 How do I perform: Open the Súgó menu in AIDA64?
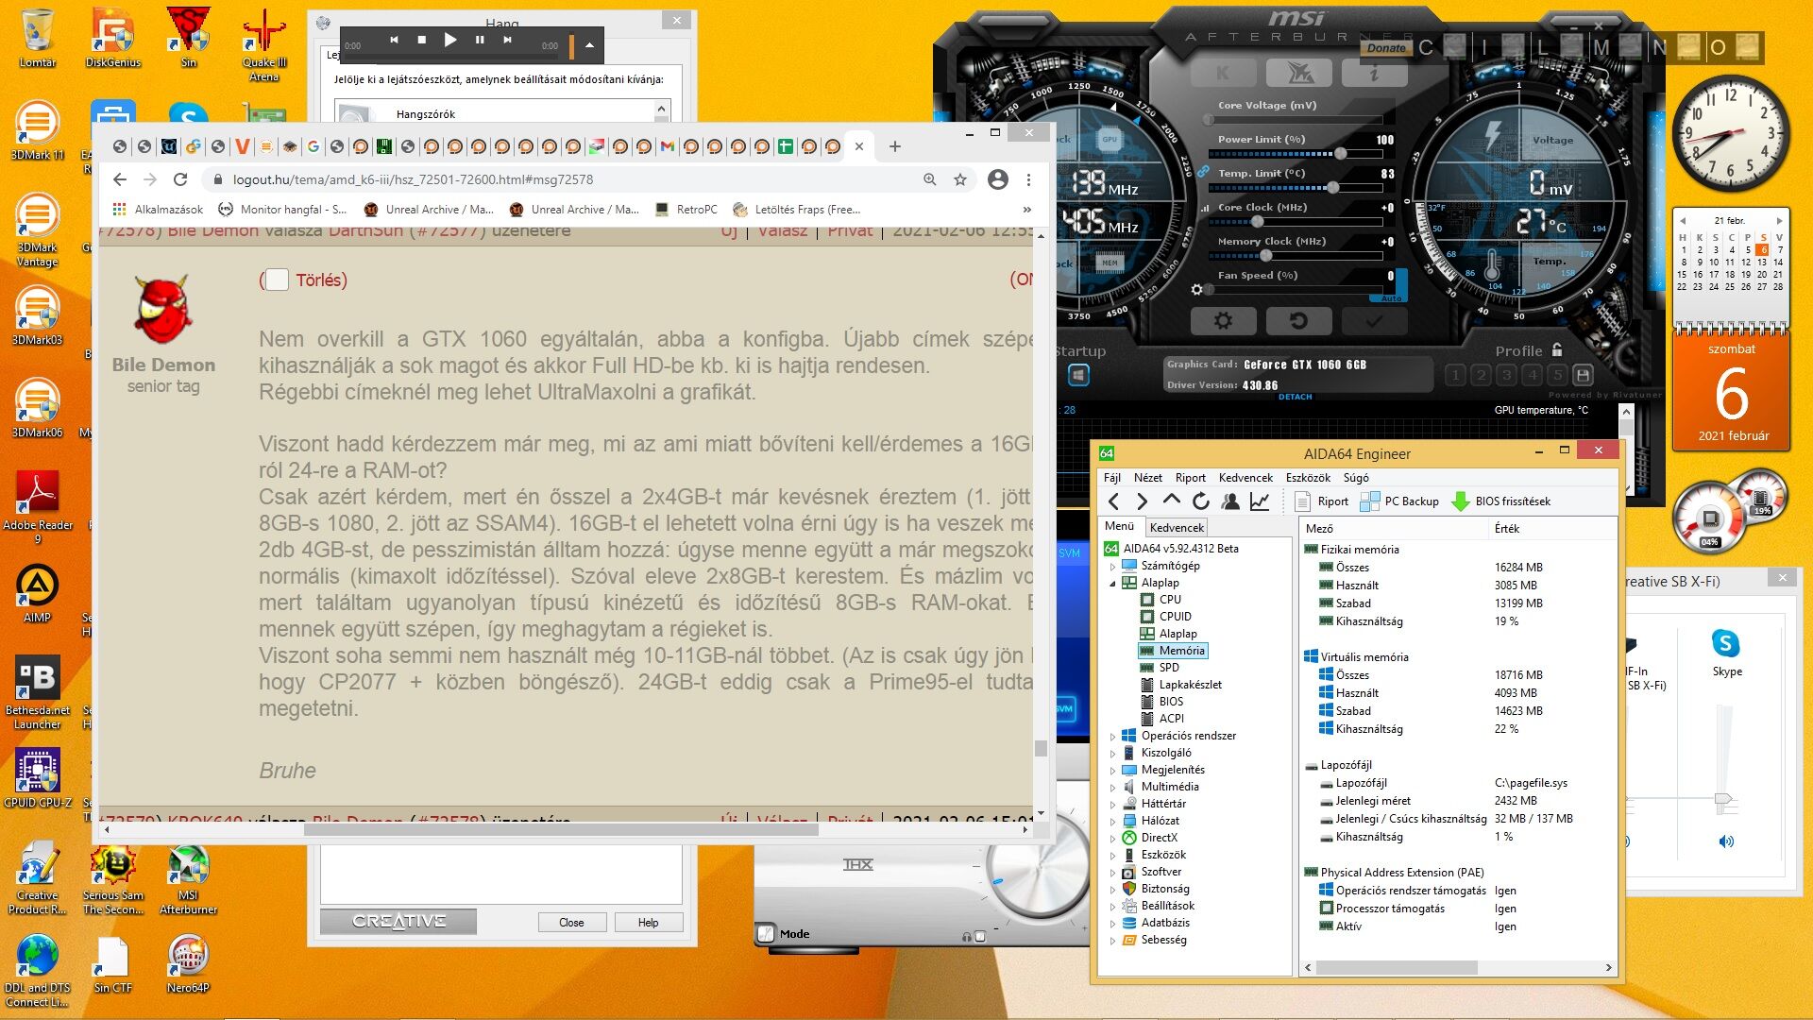click(1356, 478)
